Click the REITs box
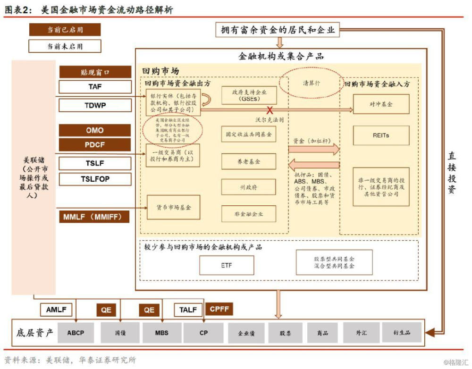 [381, 135]
